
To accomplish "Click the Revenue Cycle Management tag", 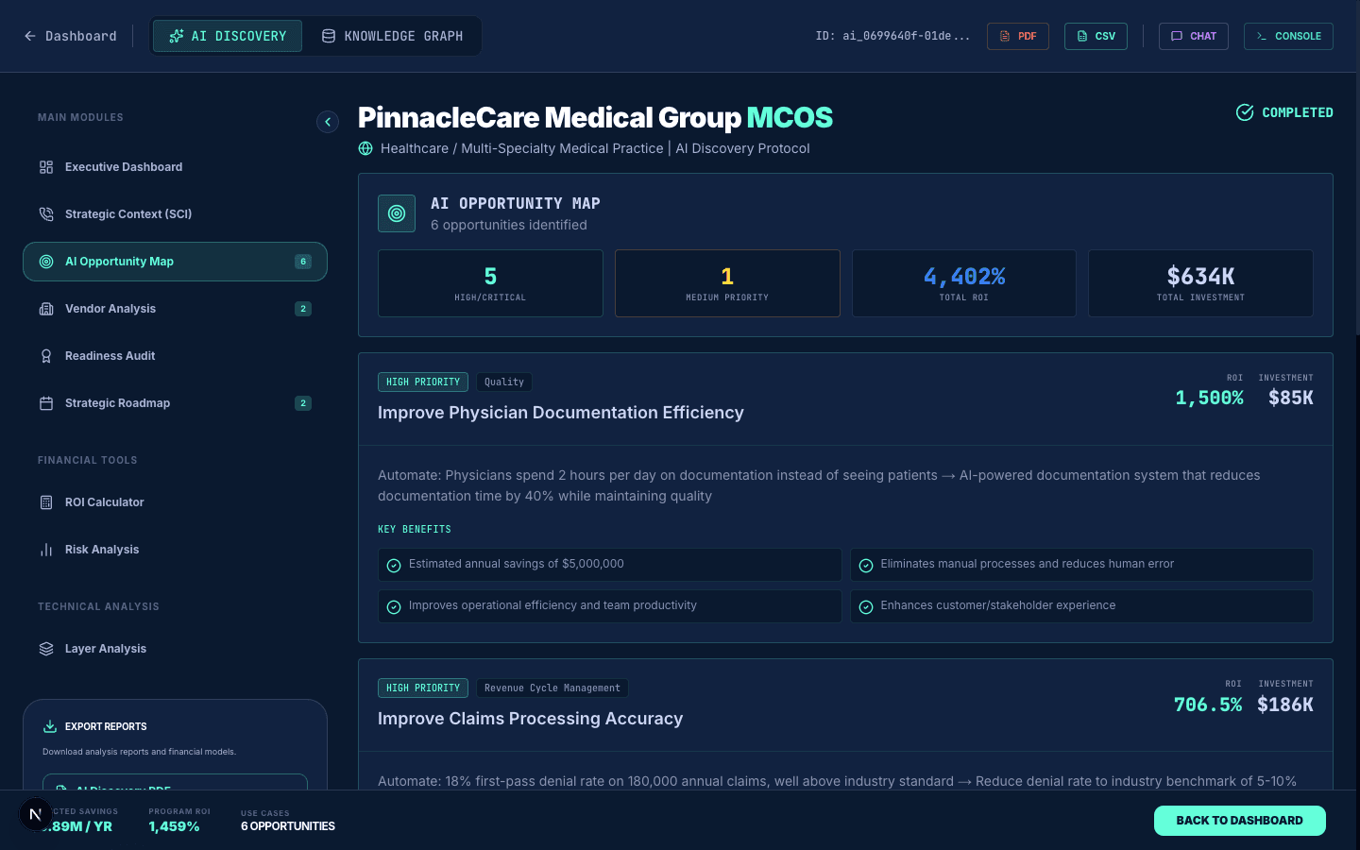I will (552, 688).
